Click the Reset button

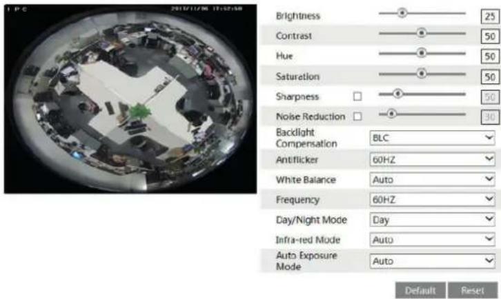coord(473,290)
